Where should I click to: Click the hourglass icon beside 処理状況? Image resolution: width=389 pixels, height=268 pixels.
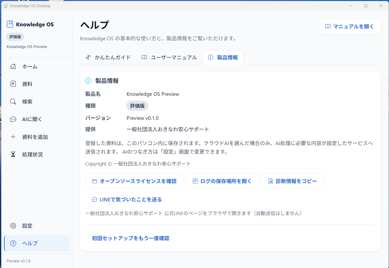(13, 154)
